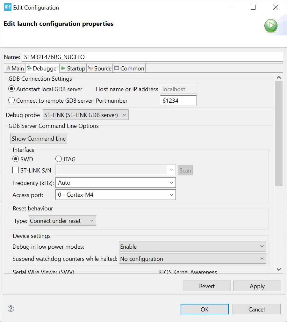Click the Apply button

click(257, 286)
